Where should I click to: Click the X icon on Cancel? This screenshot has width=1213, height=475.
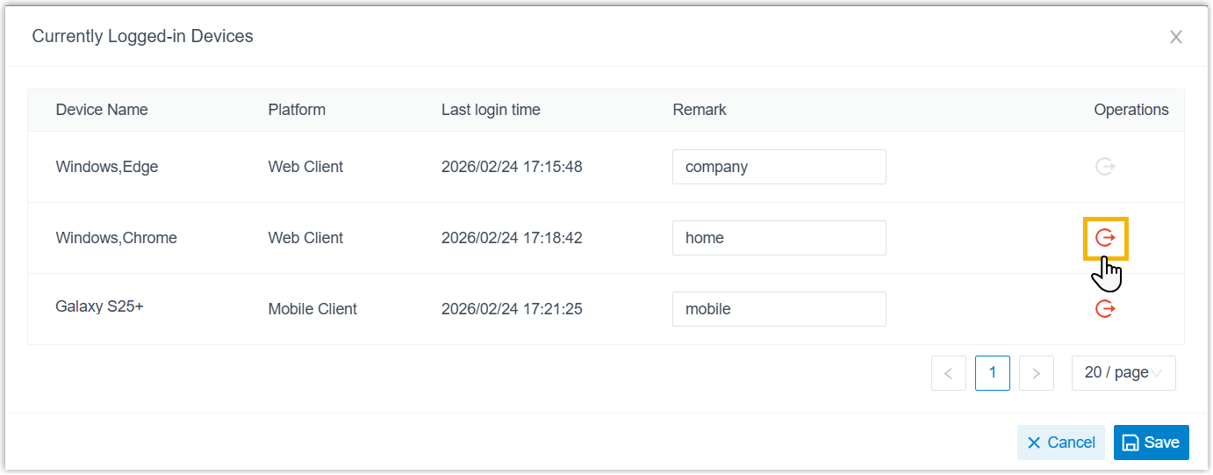[1034, 443]
